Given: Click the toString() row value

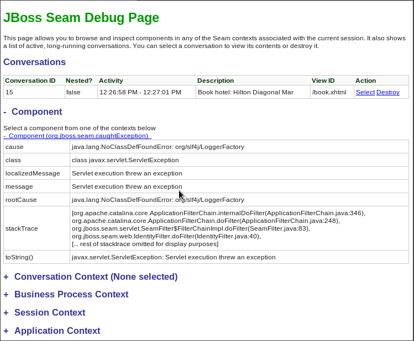Looking at the screenshot, I should coord(174,257).
